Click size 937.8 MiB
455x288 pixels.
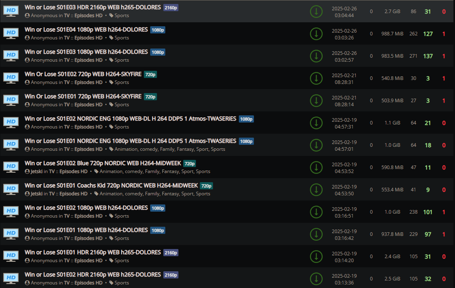pyautogui.click(x=392, y=234)
